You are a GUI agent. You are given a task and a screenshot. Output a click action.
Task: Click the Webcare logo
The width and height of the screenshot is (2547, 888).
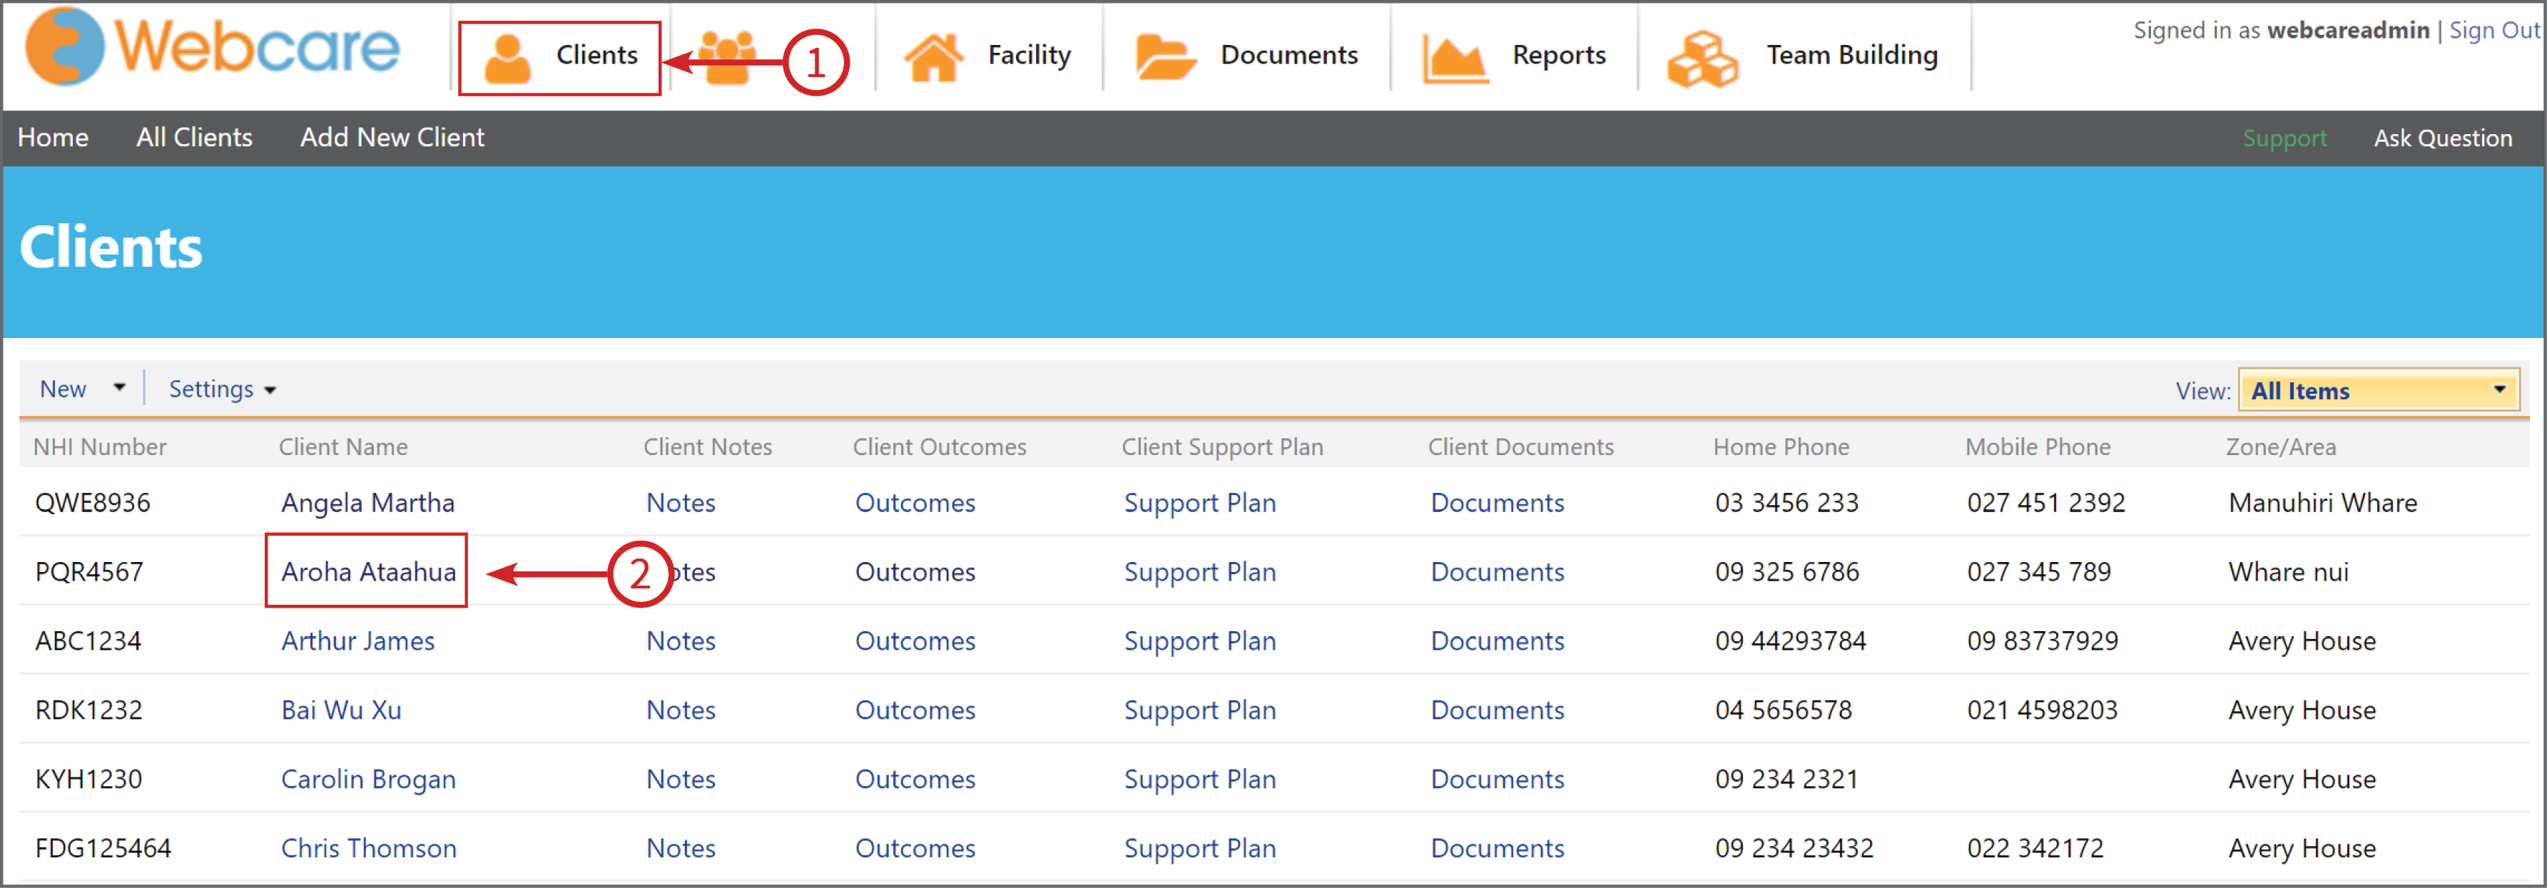(x=213, y=48)
